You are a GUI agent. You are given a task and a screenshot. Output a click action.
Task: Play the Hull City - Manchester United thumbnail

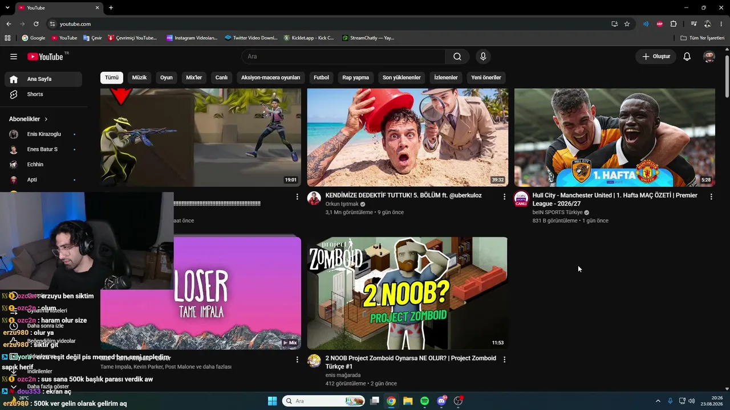click(615, 137)
